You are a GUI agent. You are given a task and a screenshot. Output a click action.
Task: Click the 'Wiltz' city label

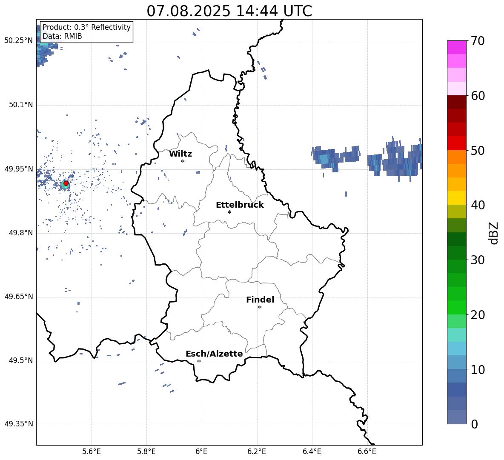180,154
